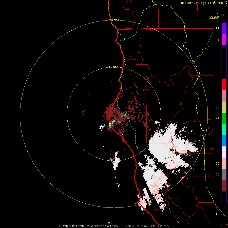Click the HHC product code label
Image resolution: width=228 pixels, height=228 pixels.
(222, 15)
